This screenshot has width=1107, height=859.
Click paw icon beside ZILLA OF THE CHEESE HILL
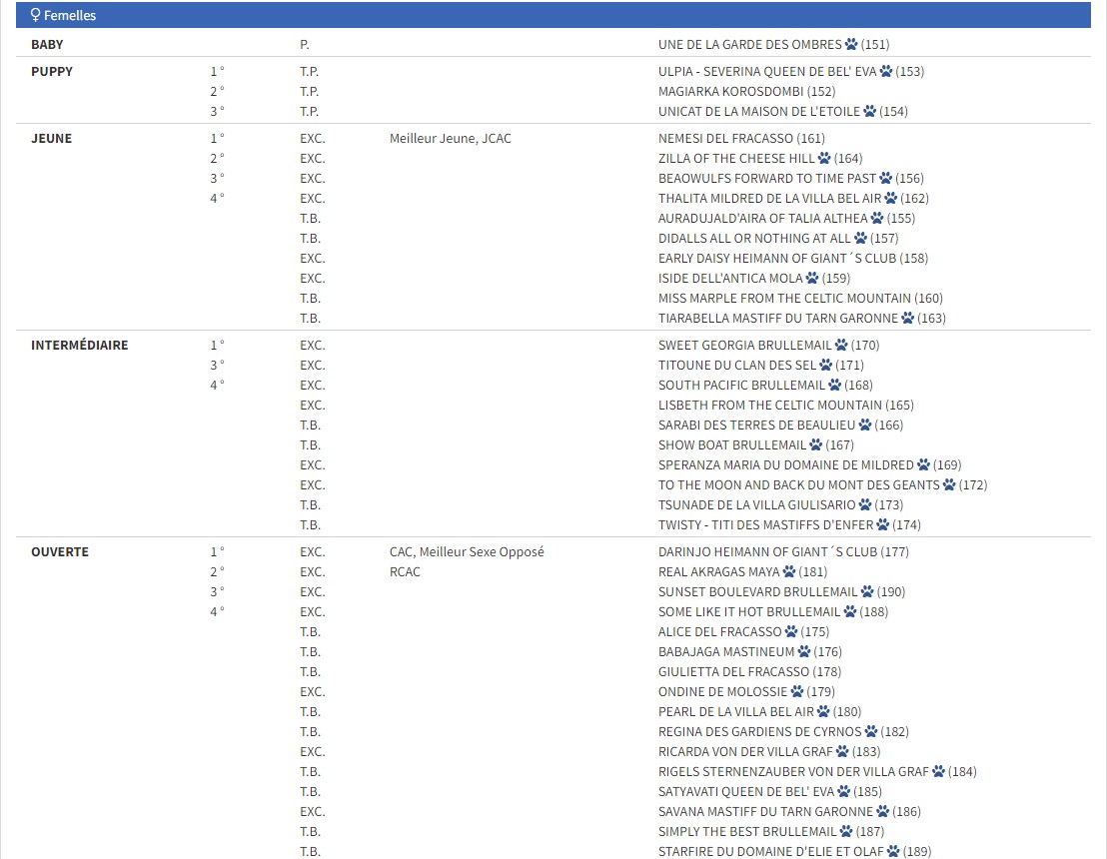[824, 158]
